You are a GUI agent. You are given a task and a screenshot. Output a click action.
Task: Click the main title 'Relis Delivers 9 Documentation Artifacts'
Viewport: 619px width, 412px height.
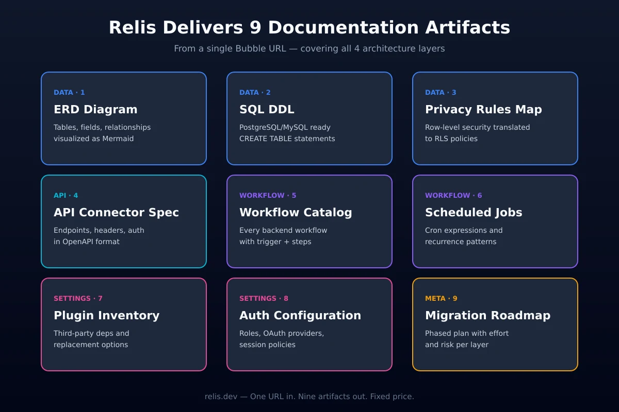pyautogui.click(x=309, y=28)
